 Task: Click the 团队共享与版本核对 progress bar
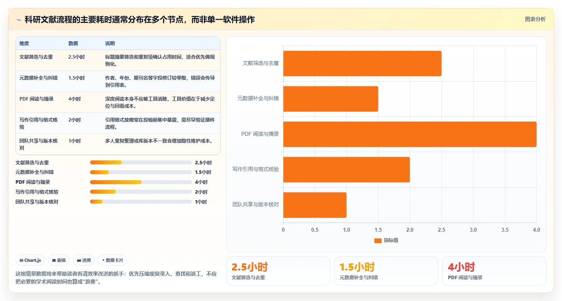click(141, 202)
